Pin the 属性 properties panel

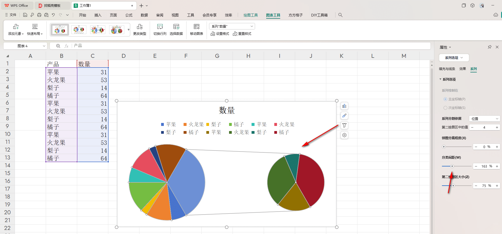coord(490,47)
